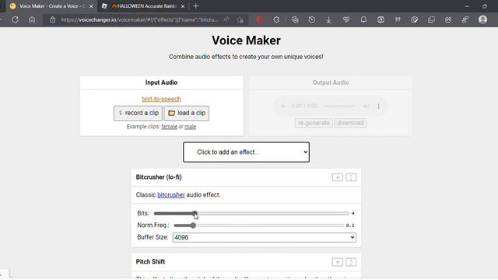Open the Collections icon in toolbar
498x280 pixels.
tap(295, 19)
